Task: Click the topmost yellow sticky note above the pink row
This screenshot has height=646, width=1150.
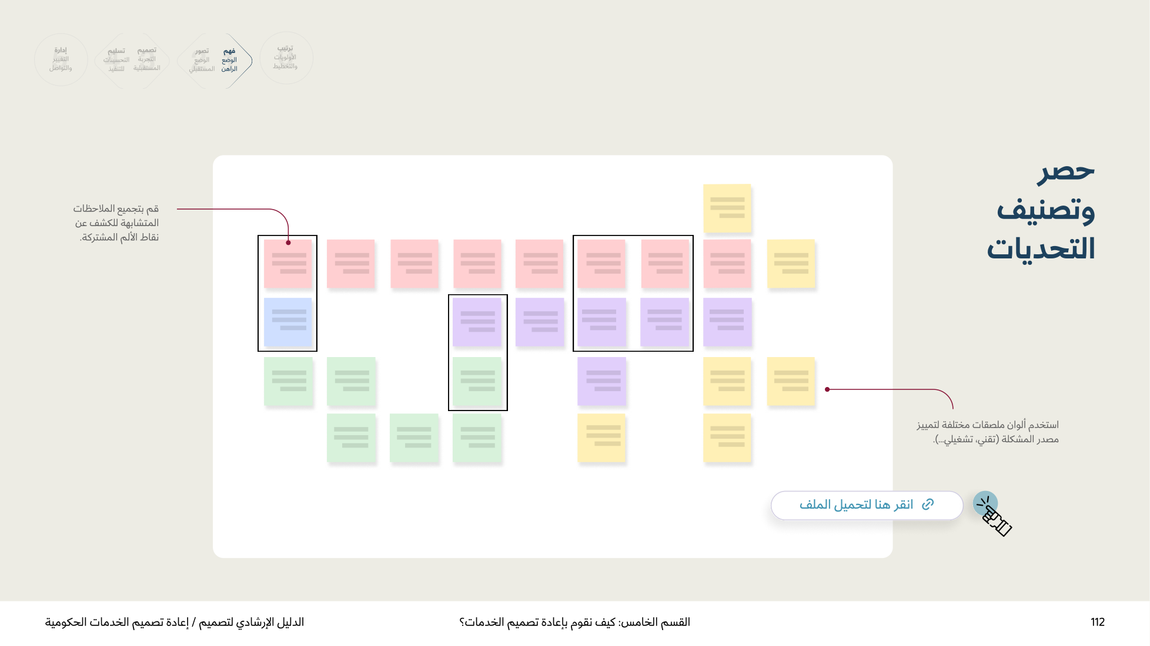Action: (x=727, y=208)
